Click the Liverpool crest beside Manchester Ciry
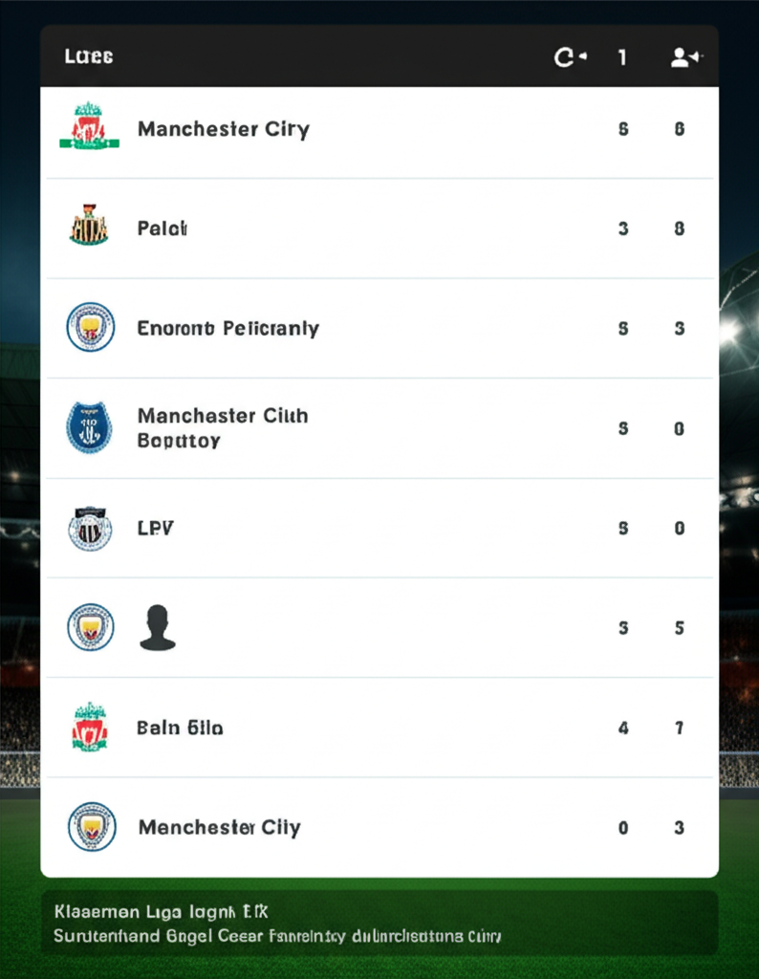Screen dimensions: 759x979 coord(89,127)
